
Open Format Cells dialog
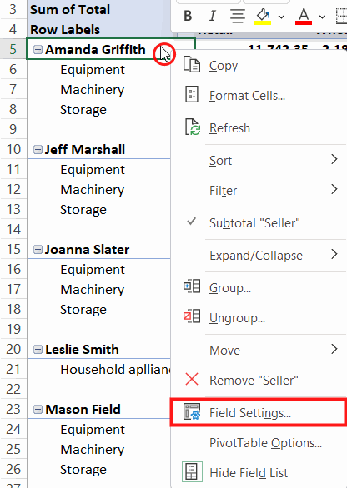point(258,95)
